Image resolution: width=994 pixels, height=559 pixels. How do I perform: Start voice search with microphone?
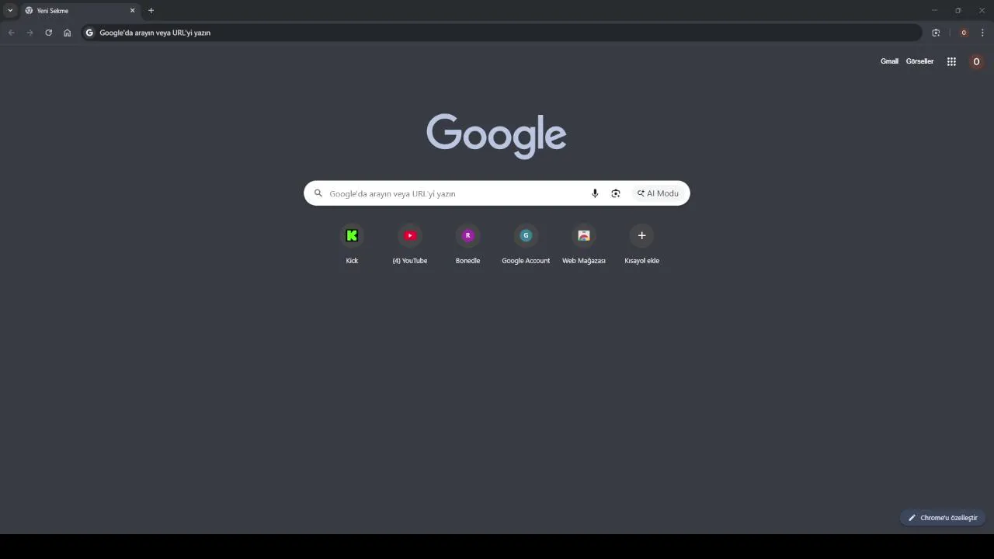coord(595,193)
